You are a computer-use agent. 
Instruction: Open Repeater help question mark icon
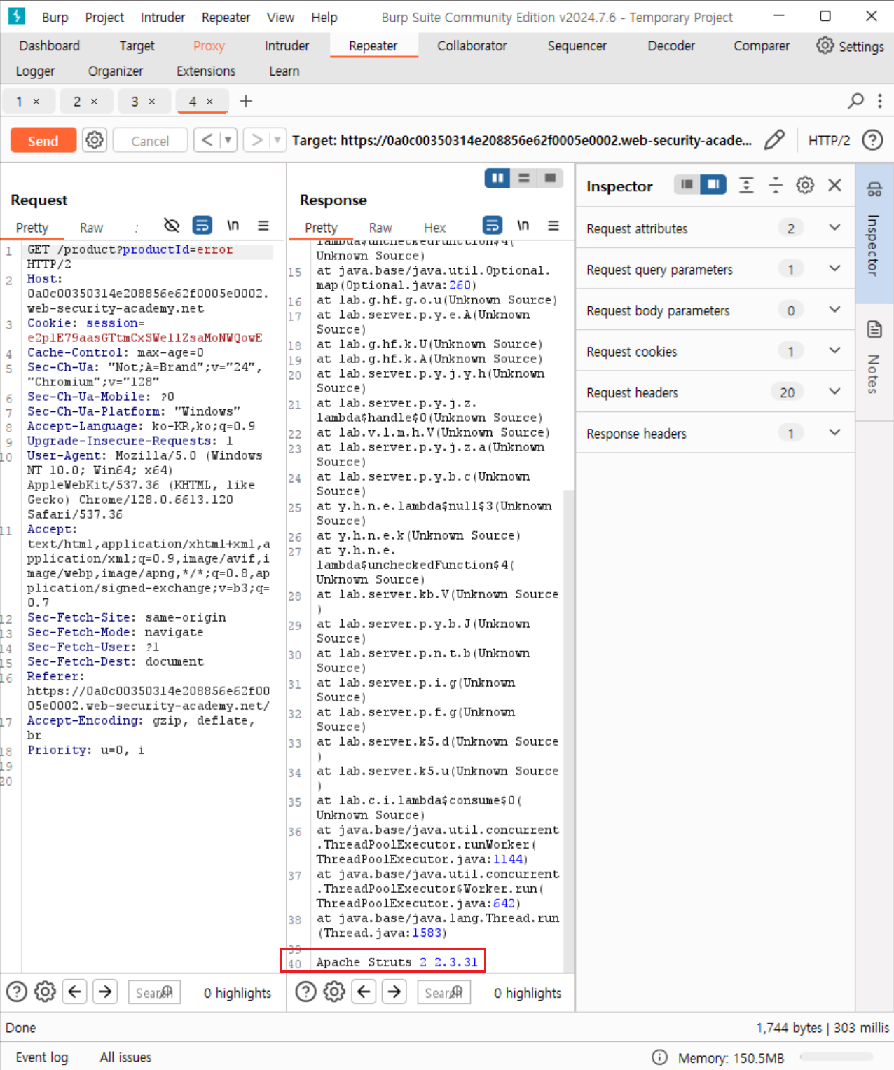(872, 140)
